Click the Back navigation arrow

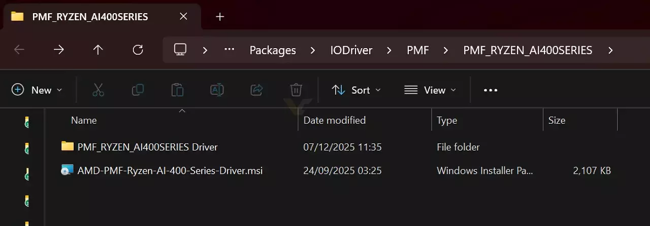click(19, 50)
